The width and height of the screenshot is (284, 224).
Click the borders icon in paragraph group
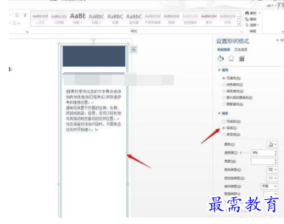pyautogui.click(x=14, y=23)
